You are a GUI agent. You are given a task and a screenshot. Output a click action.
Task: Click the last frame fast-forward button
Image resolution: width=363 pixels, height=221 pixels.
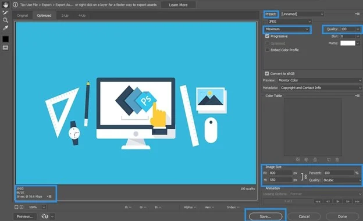pos(357,202)
